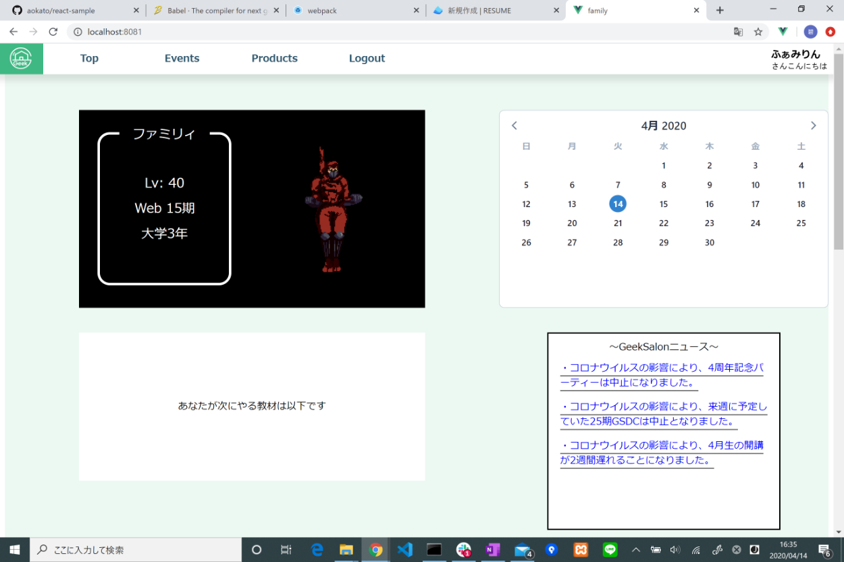Viewport: 844px width, 562px height.
Task: Open the Events navigation item
Action: pos(182,59)
